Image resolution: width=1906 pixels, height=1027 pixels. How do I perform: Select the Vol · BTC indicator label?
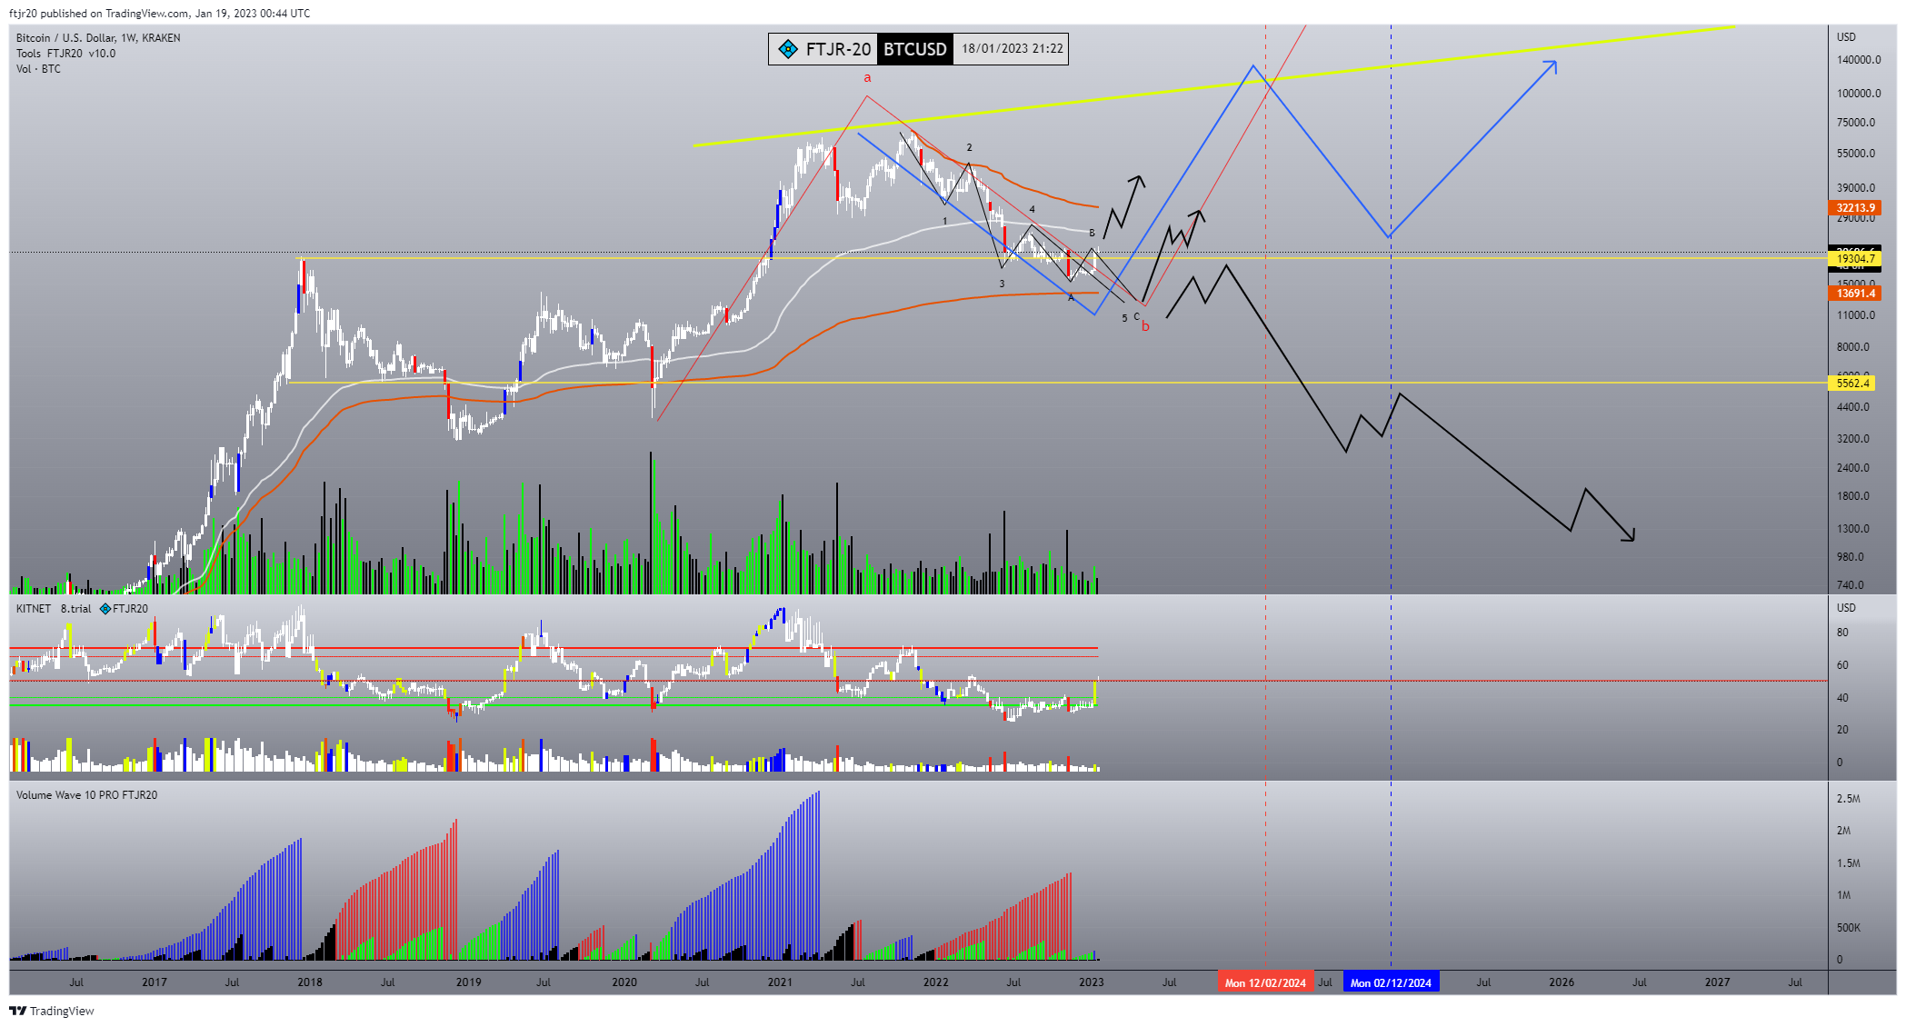[38, 69]
